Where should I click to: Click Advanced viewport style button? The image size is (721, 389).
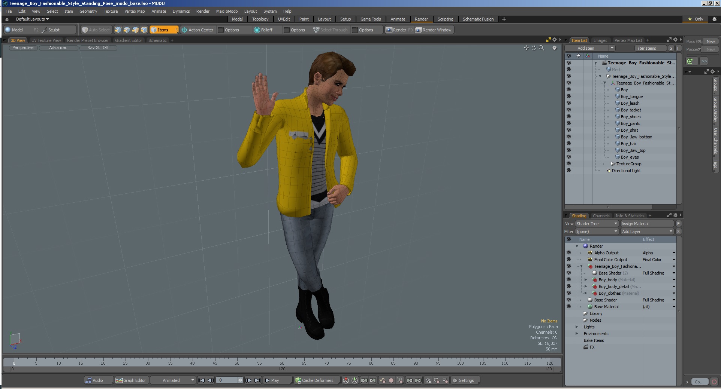(58, 48)
